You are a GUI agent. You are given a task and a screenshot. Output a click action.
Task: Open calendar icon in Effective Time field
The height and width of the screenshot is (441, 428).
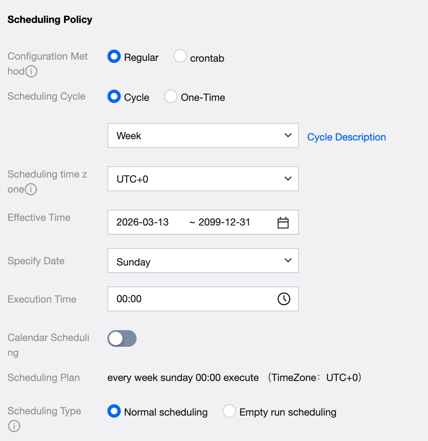283,223
